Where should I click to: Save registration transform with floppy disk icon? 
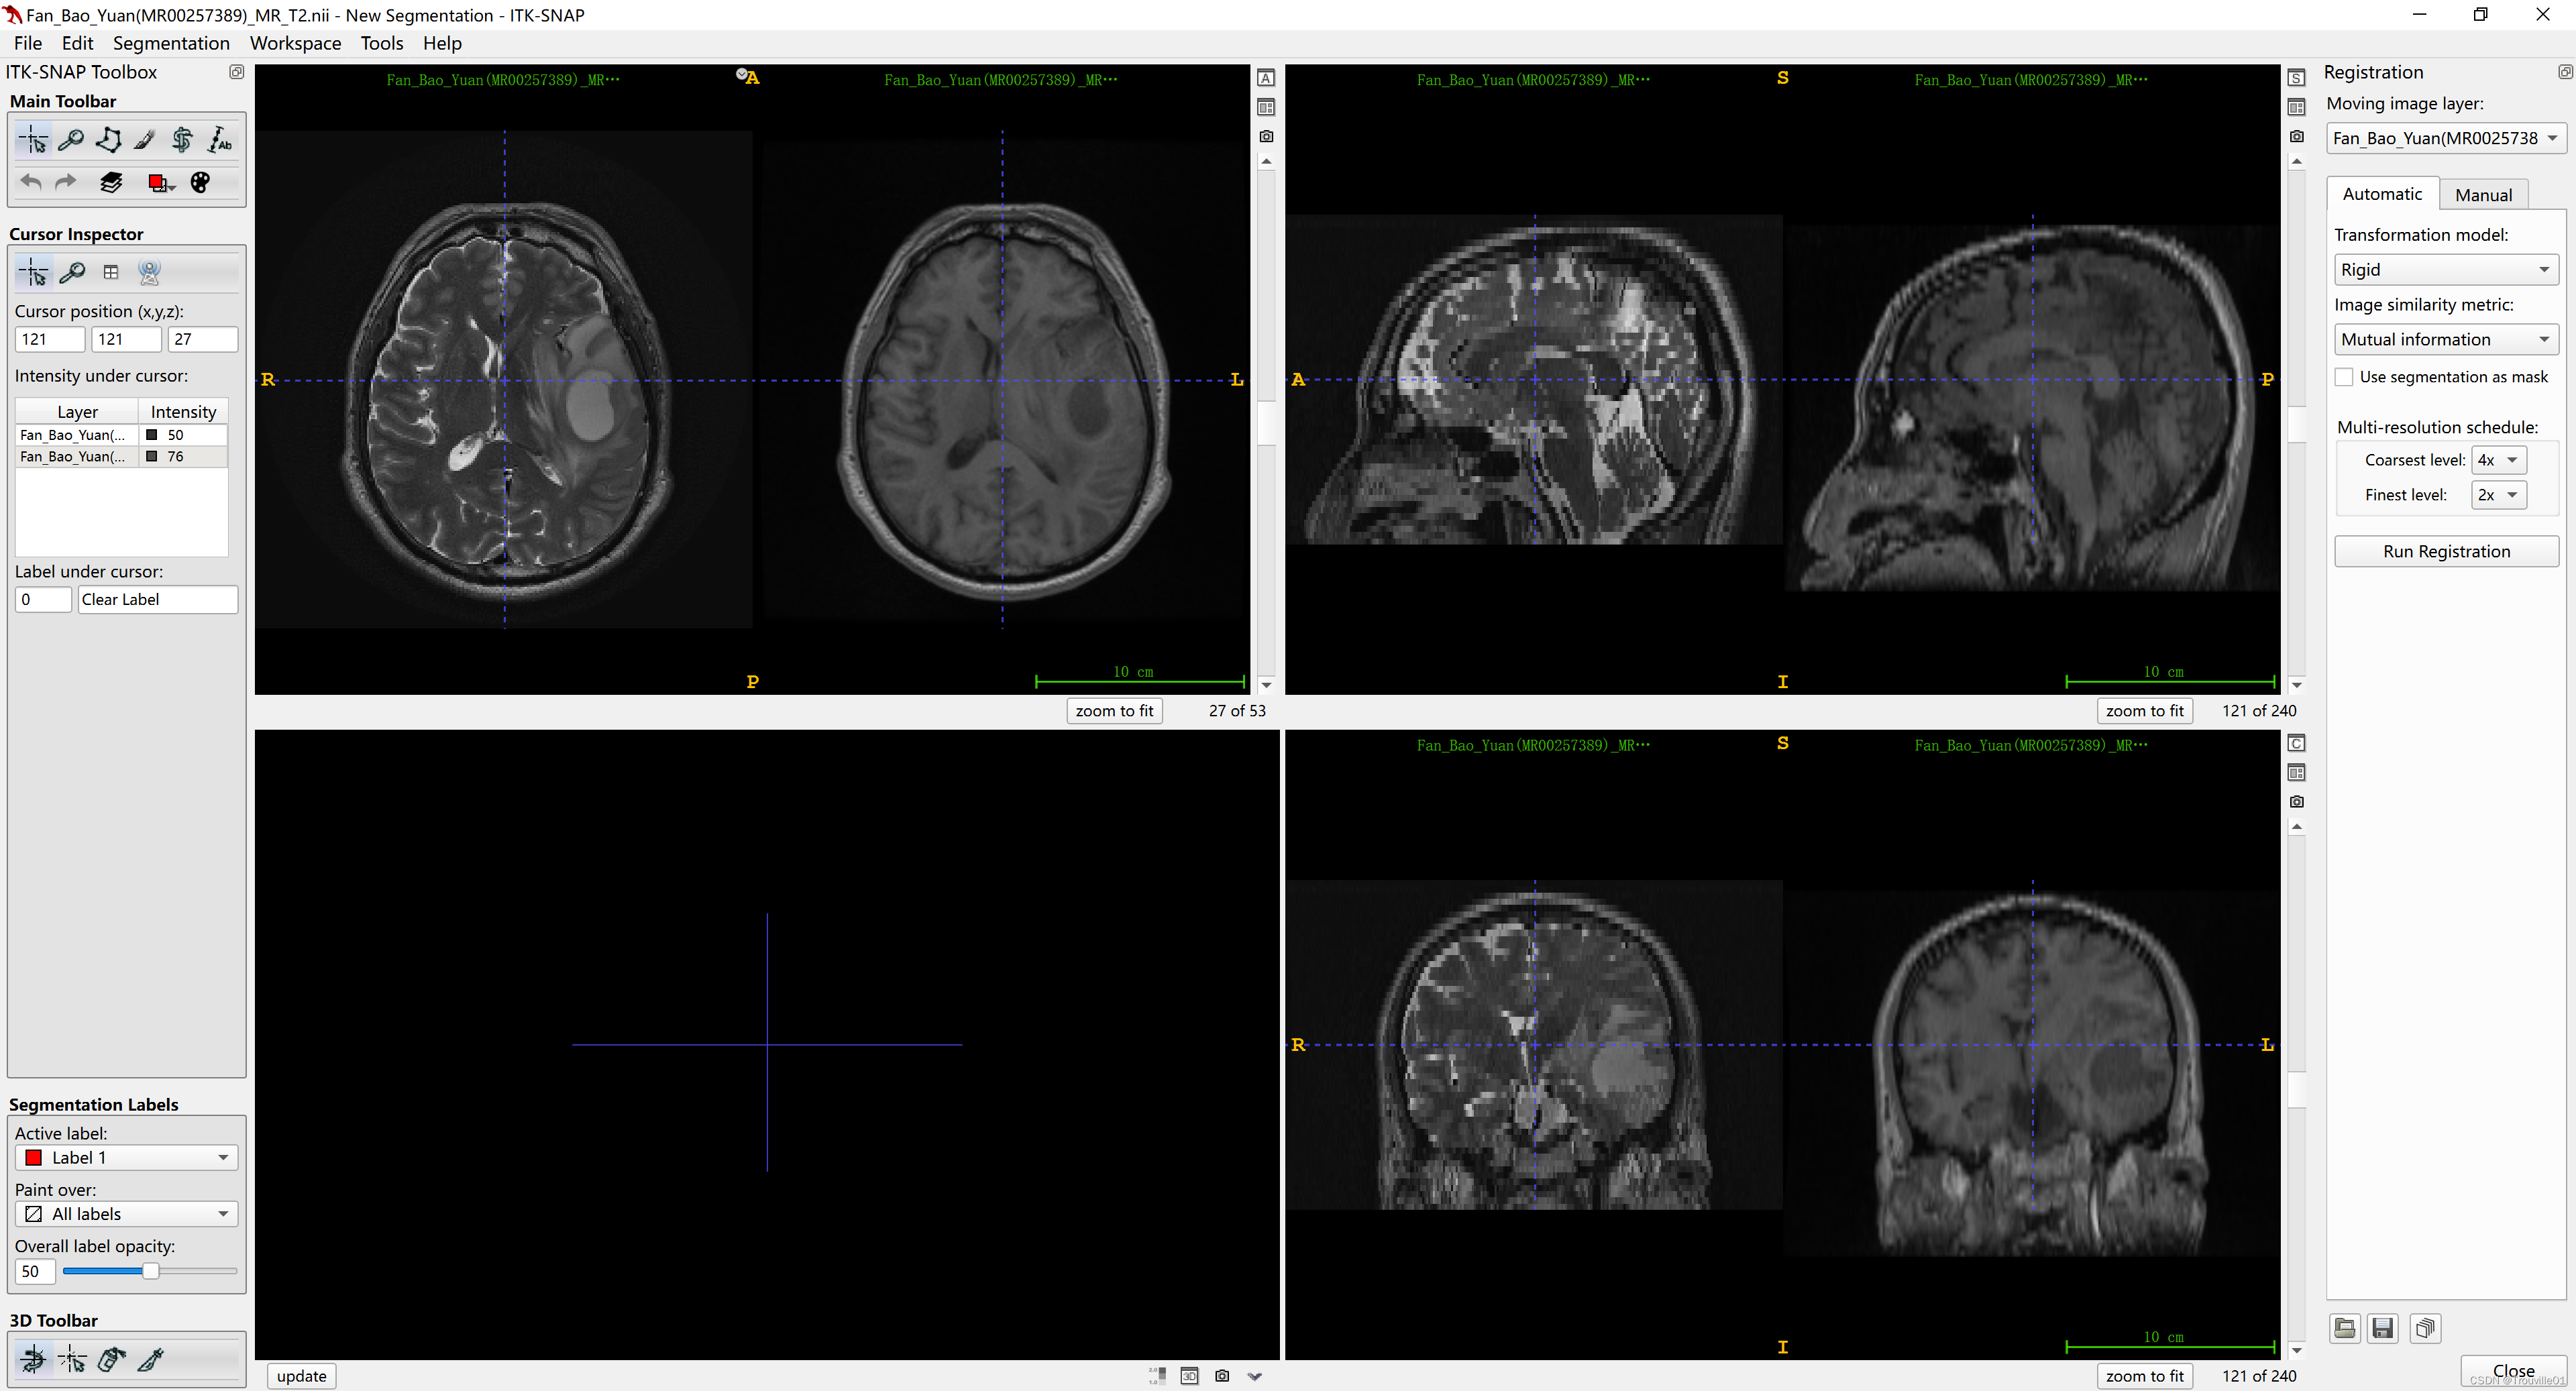point(2383,1328)
